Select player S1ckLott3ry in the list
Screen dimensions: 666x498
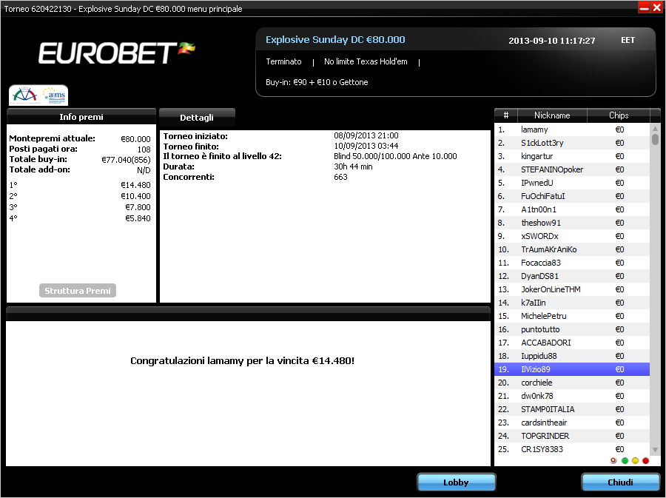572,143
